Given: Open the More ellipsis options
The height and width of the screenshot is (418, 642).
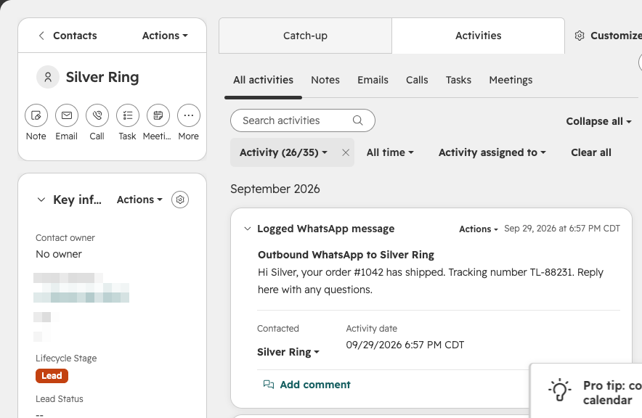Looking at the screenshot, I should tap(189, 115).
